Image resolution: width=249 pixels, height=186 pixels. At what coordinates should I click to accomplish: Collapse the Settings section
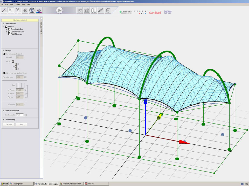pos(3,50)
